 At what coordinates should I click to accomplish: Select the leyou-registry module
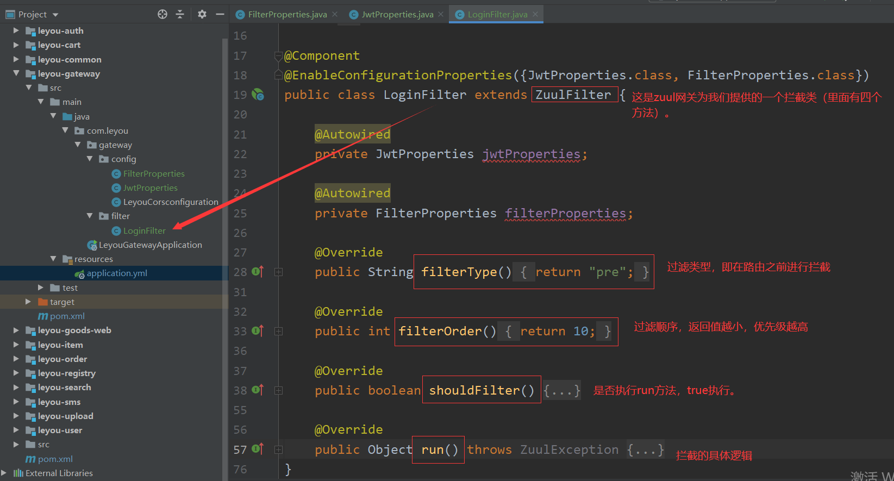[67, 373]
